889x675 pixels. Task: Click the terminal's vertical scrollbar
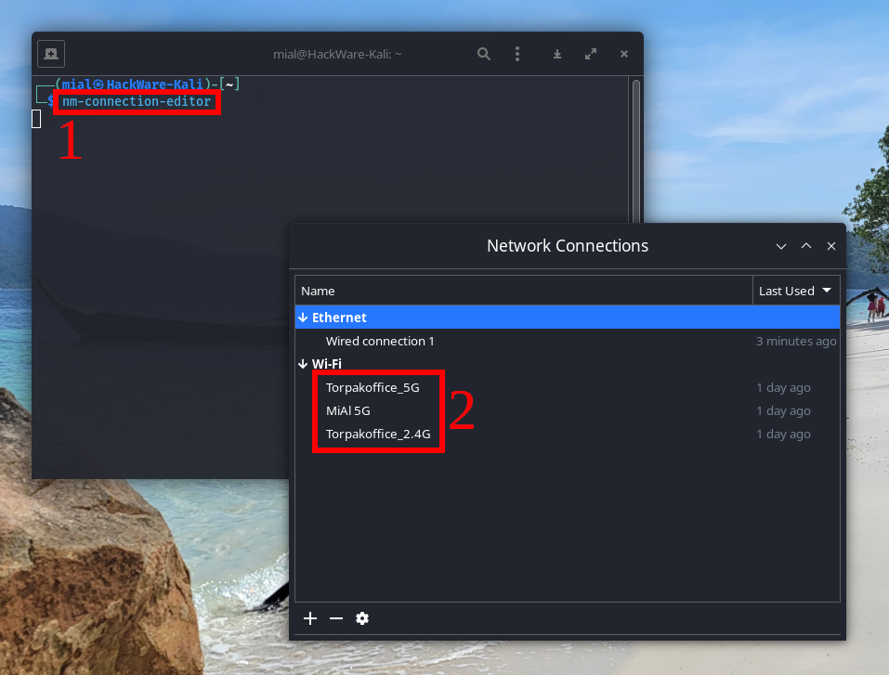point(635,149)
